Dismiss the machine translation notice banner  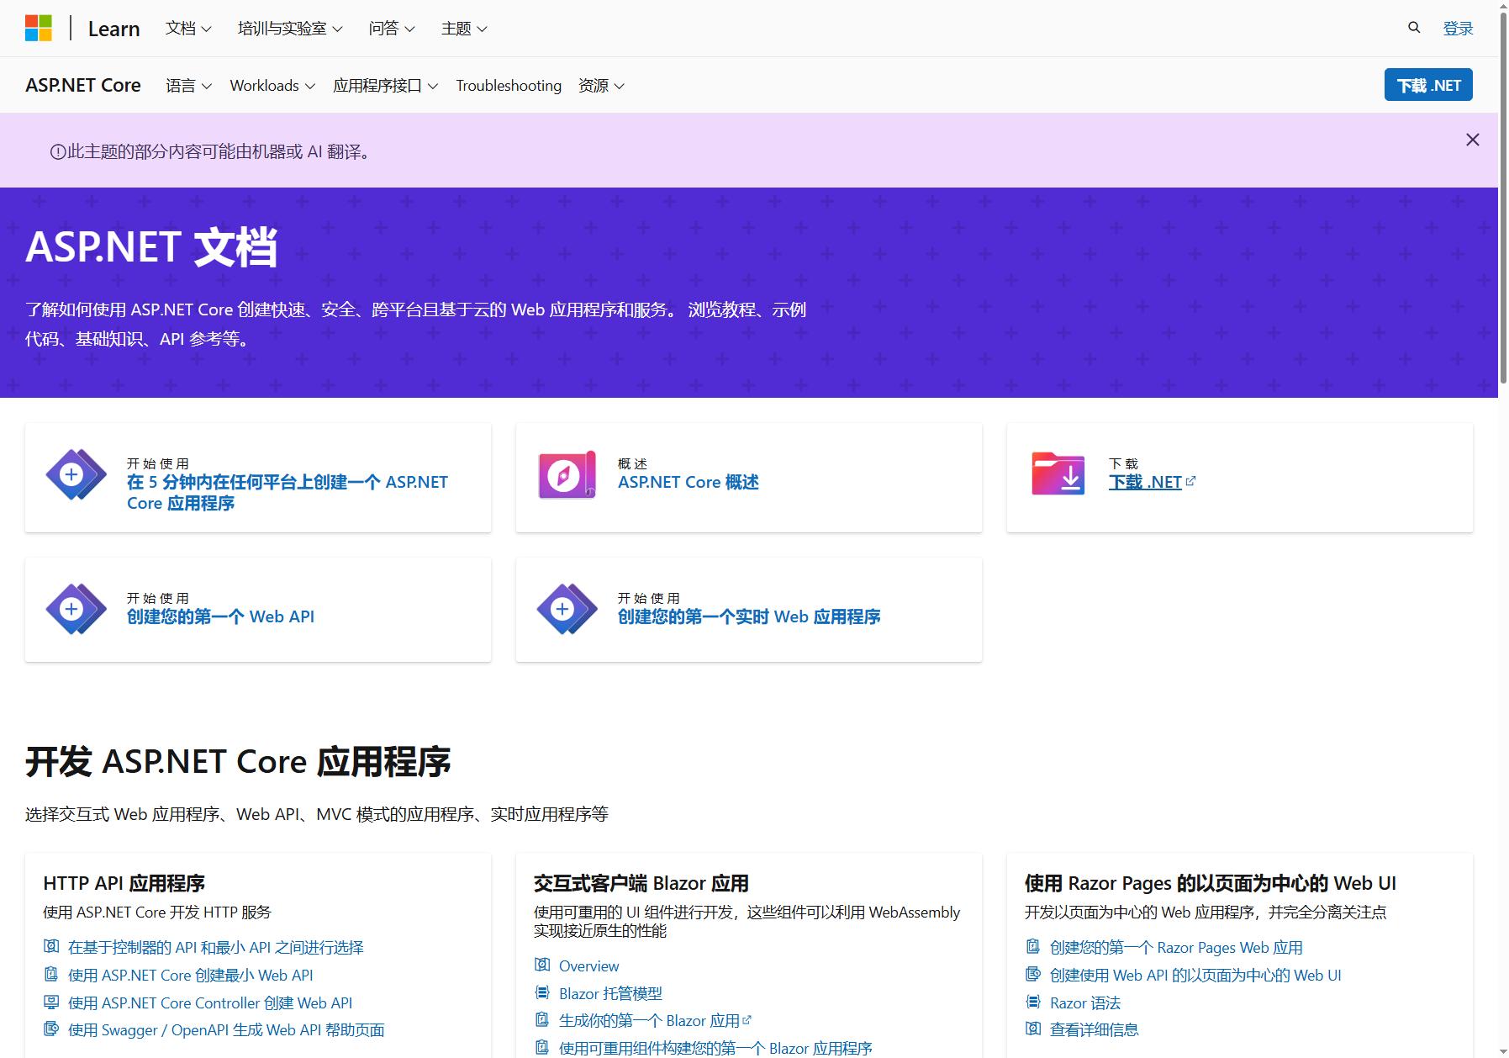click(1473, 140)
